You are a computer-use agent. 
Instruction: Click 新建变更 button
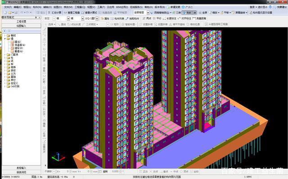(174, 7)
